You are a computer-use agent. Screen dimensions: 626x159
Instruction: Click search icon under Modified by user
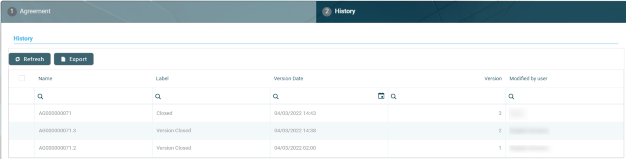pyautogui.click(x=511, y=96)
